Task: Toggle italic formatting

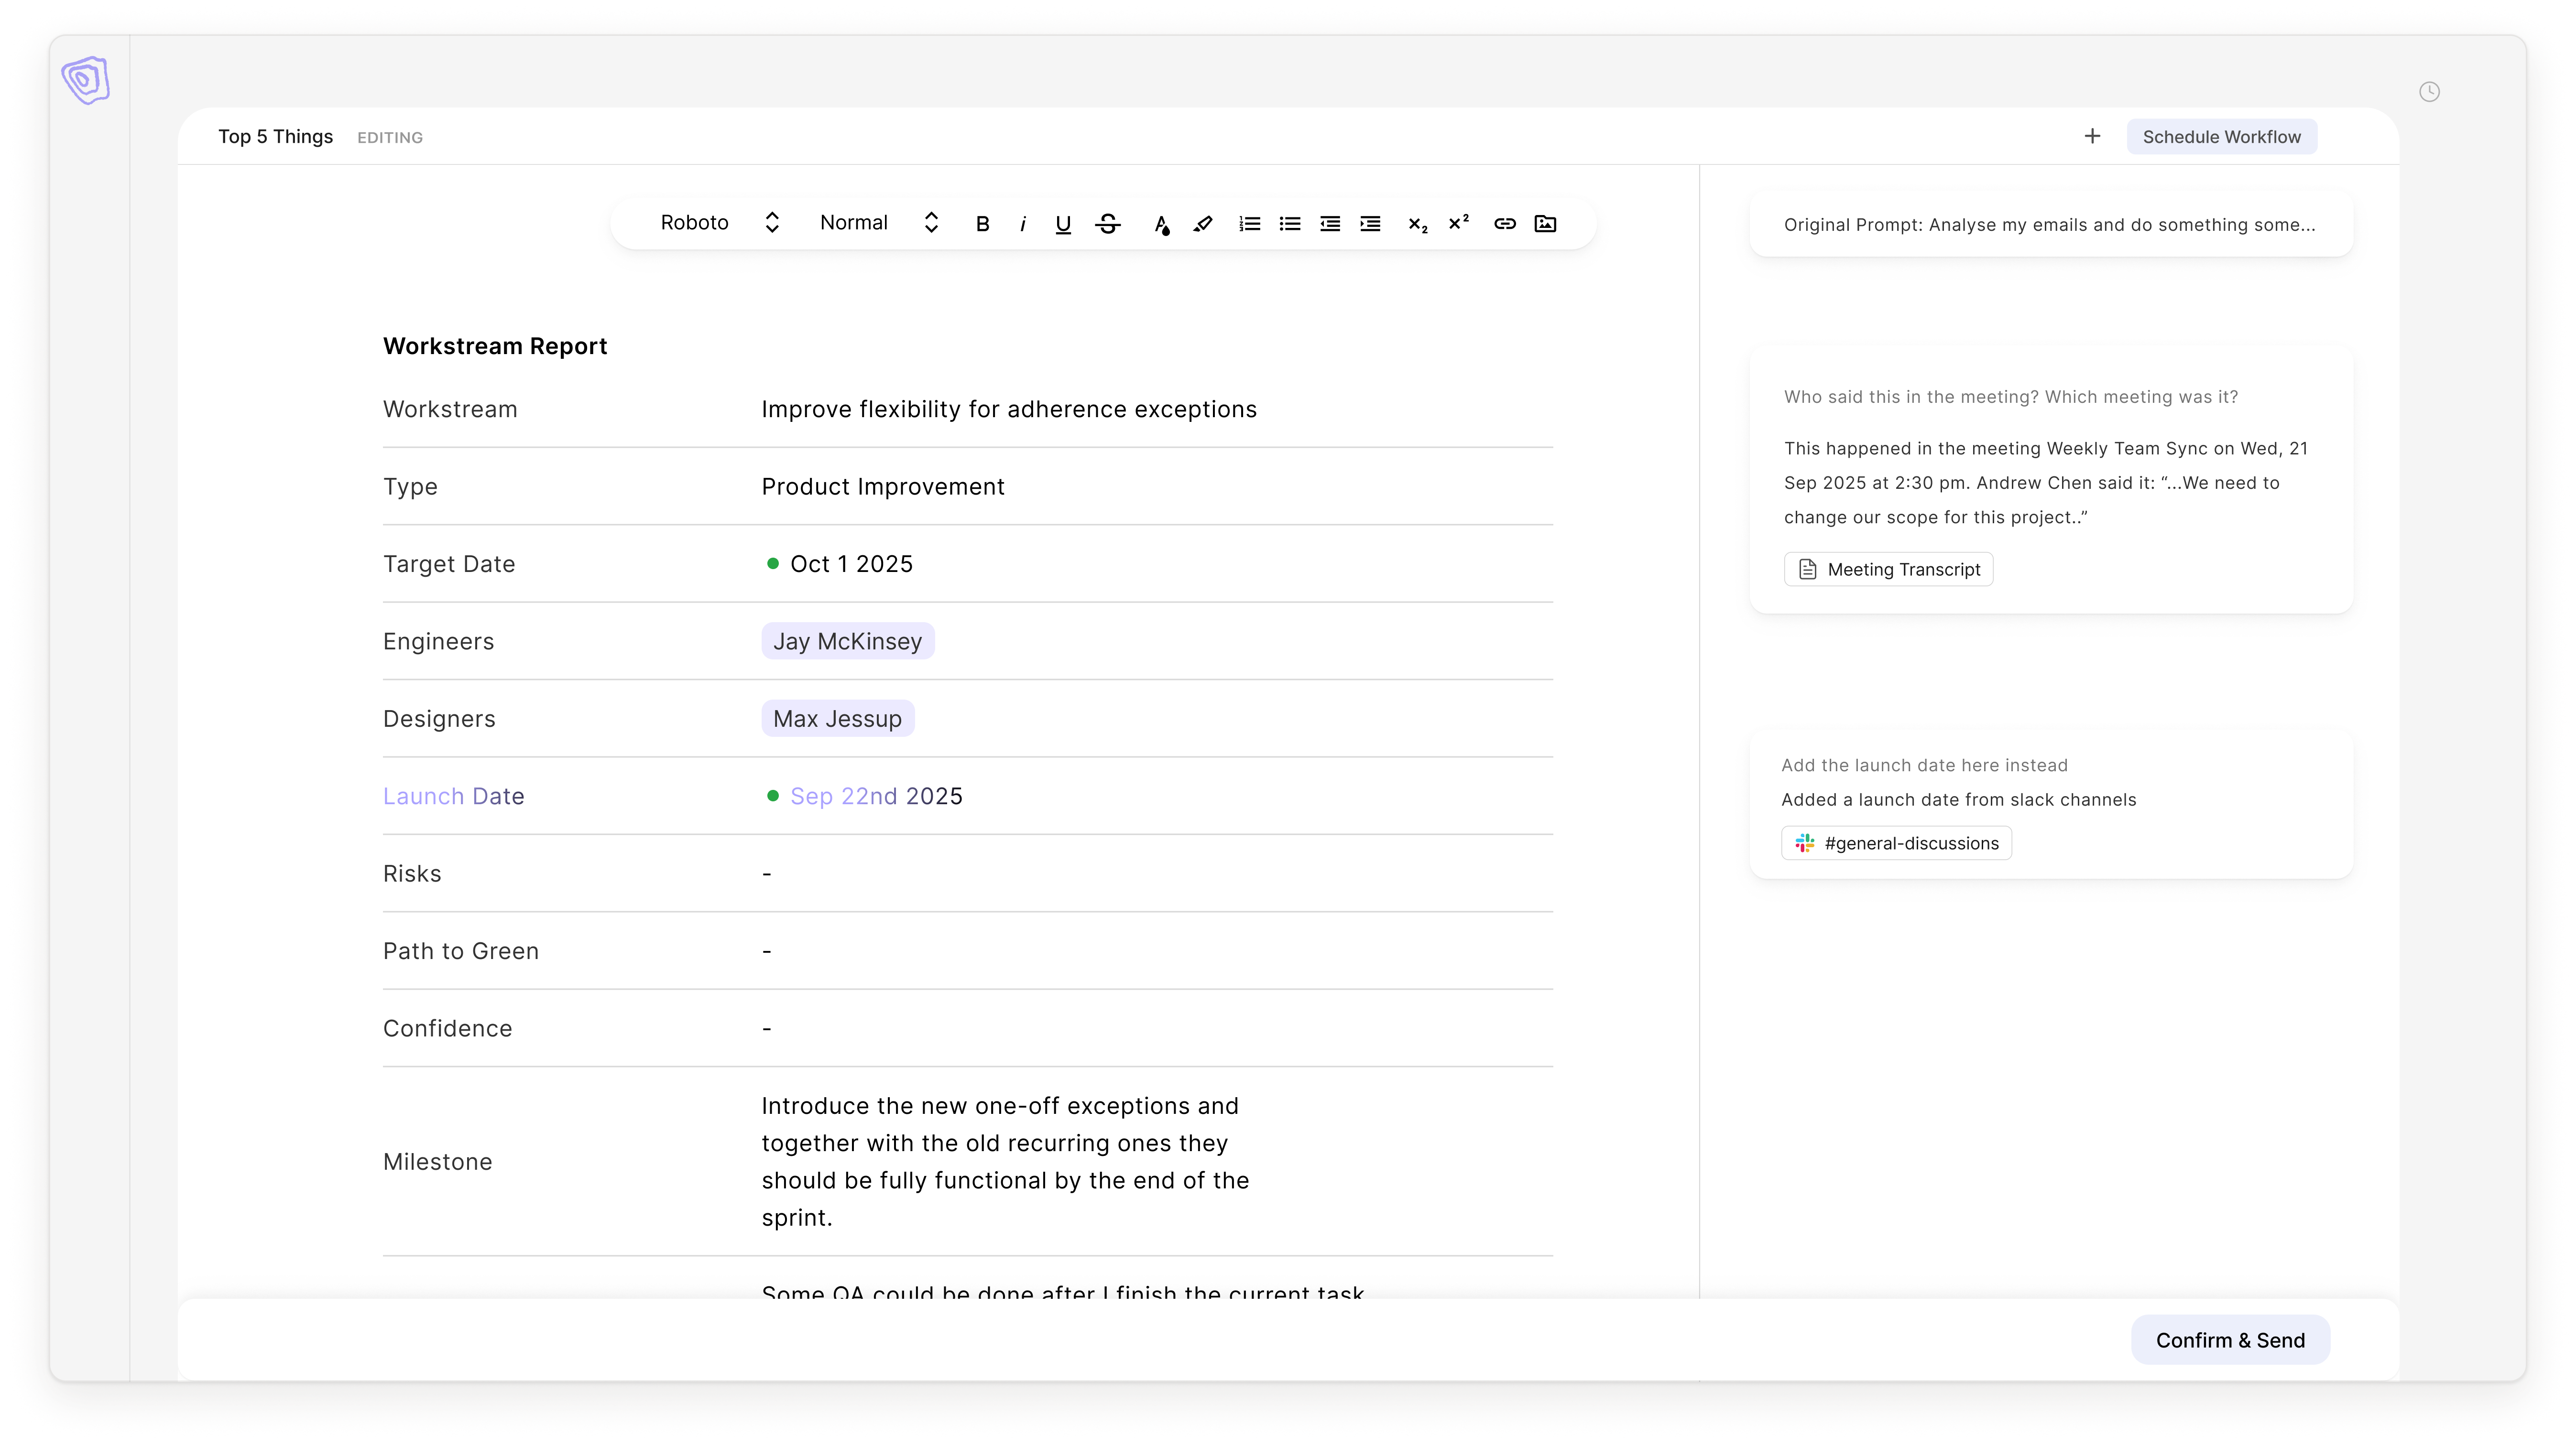Action: pyautogui.click(x=1022, y=224)
